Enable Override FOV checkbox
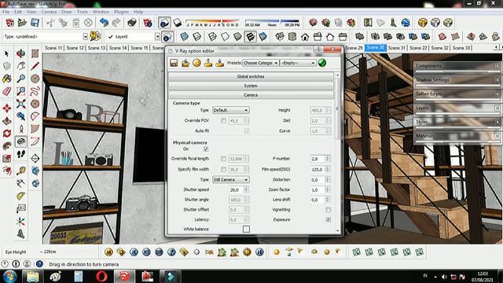The height and width of the screenshot is (283, 503). (x=223, y=120)
